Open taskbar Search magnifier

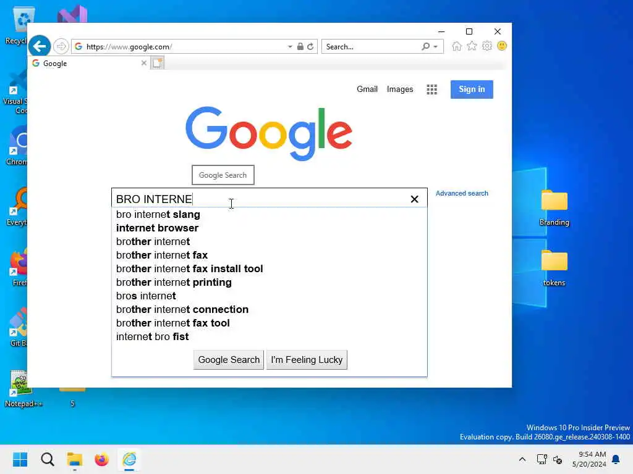47,459
